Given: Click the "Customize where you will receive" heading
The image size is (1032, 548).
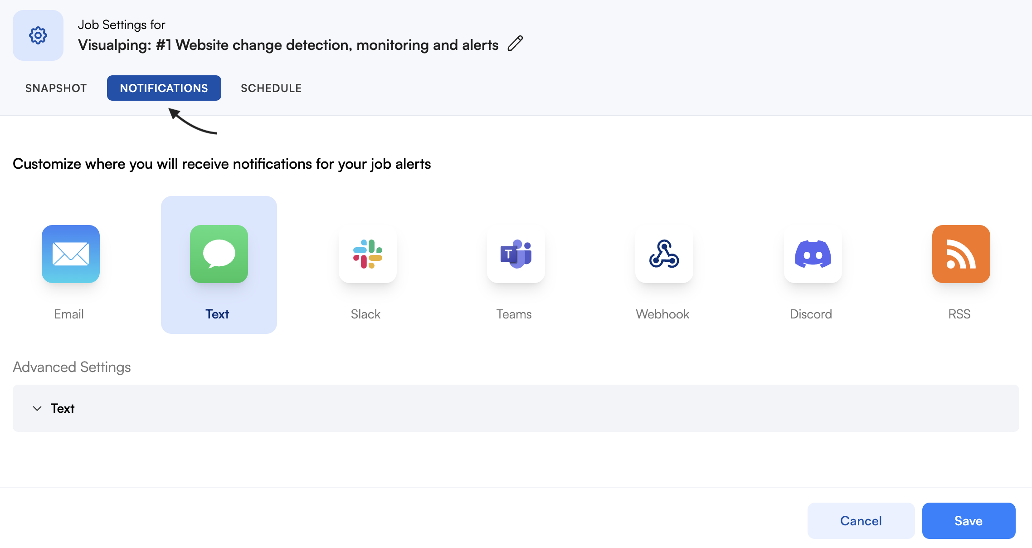Looking at the screenshot, I should 222,164.
